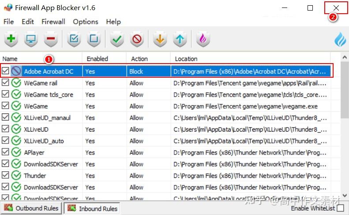This screenshot has height=215, width=349.
Task: Open the Help menu
Action: (113, 22)
